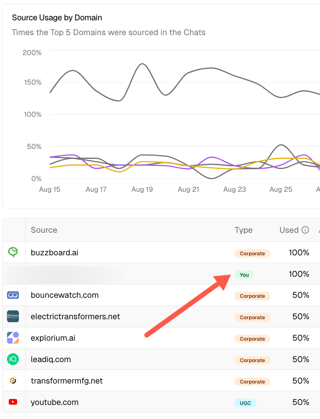Click the 50% used value for explorium.ai
The width and height of the screenshot is (320, 419).
point(301,338)
